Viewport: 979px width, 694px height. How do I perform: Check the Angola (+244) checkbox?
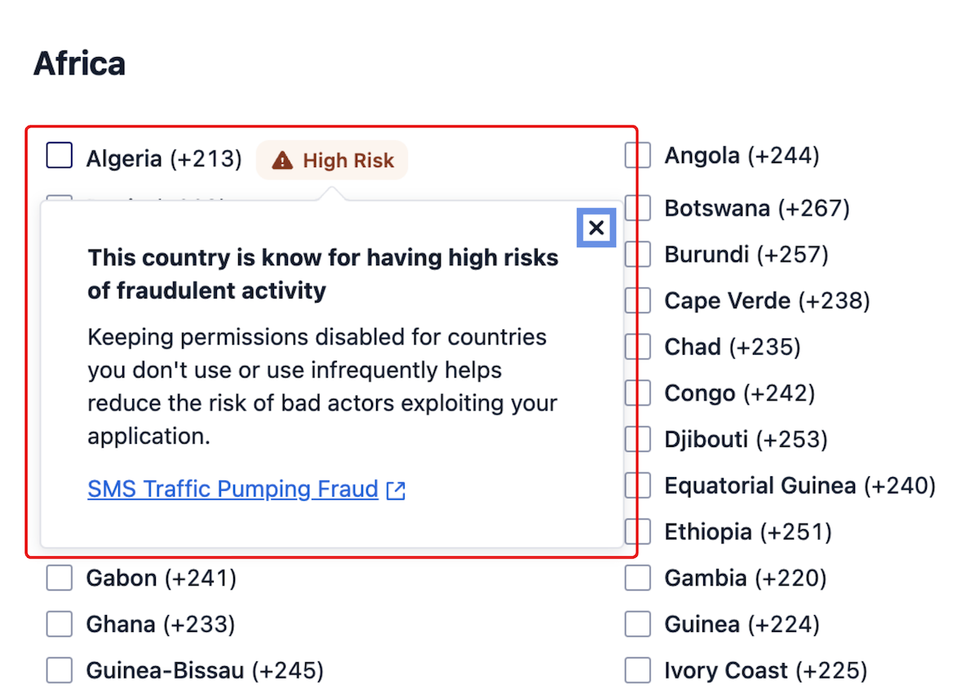tap(637, 155)
